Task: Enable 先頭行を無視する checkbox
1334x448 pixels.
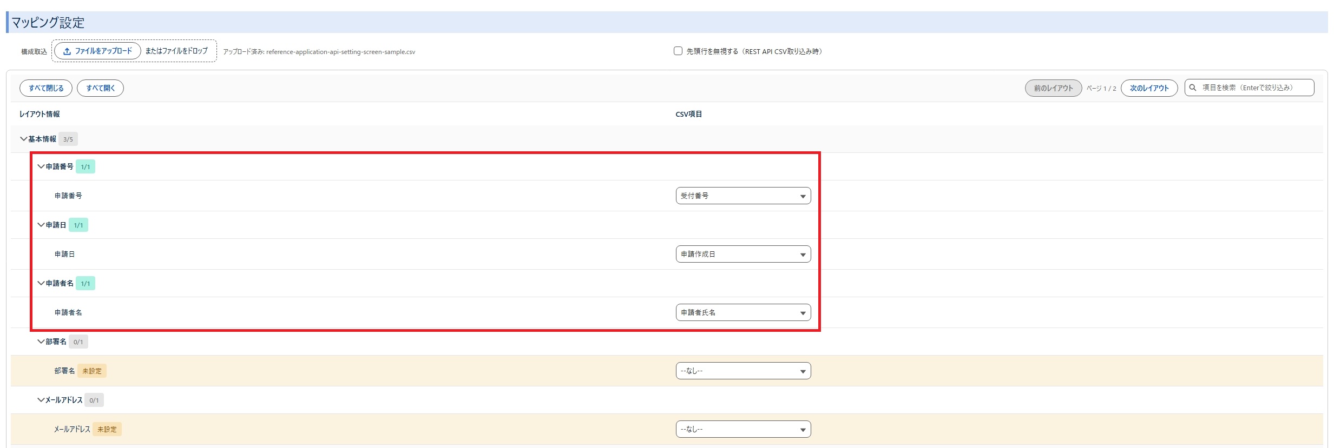Action: click(678, 51)
